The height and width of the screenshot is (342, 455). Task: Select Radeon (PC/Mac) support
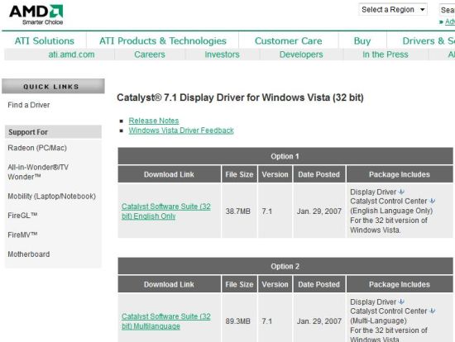click(37, 148)
